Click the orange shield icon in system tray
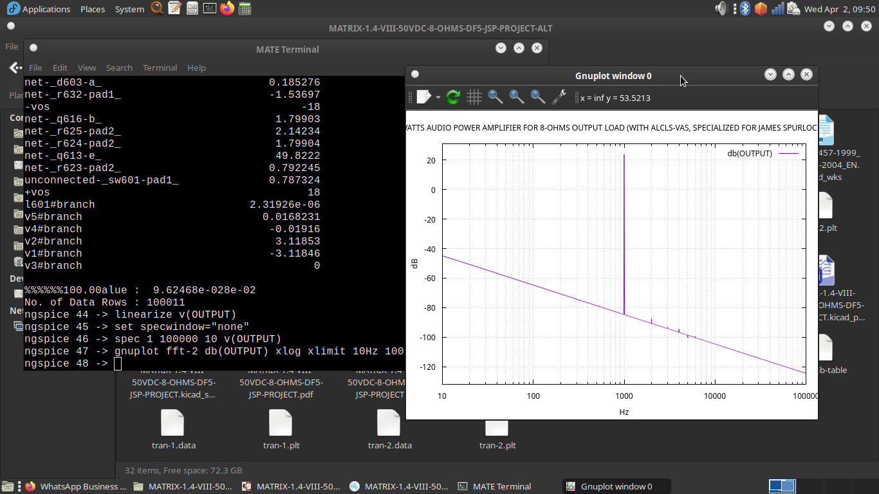Viewport: 879px width, 494px height. click(x=761, y=8)
